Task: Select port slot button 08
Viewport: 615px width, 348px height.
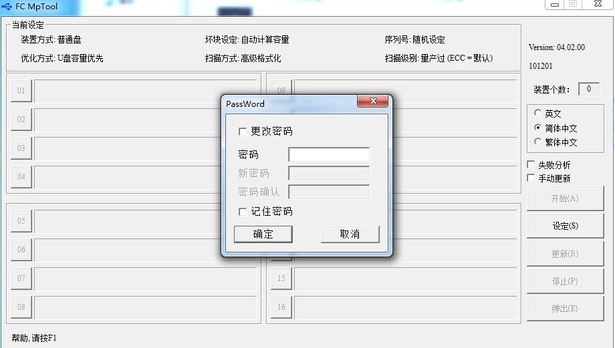Action: [21, 307]
